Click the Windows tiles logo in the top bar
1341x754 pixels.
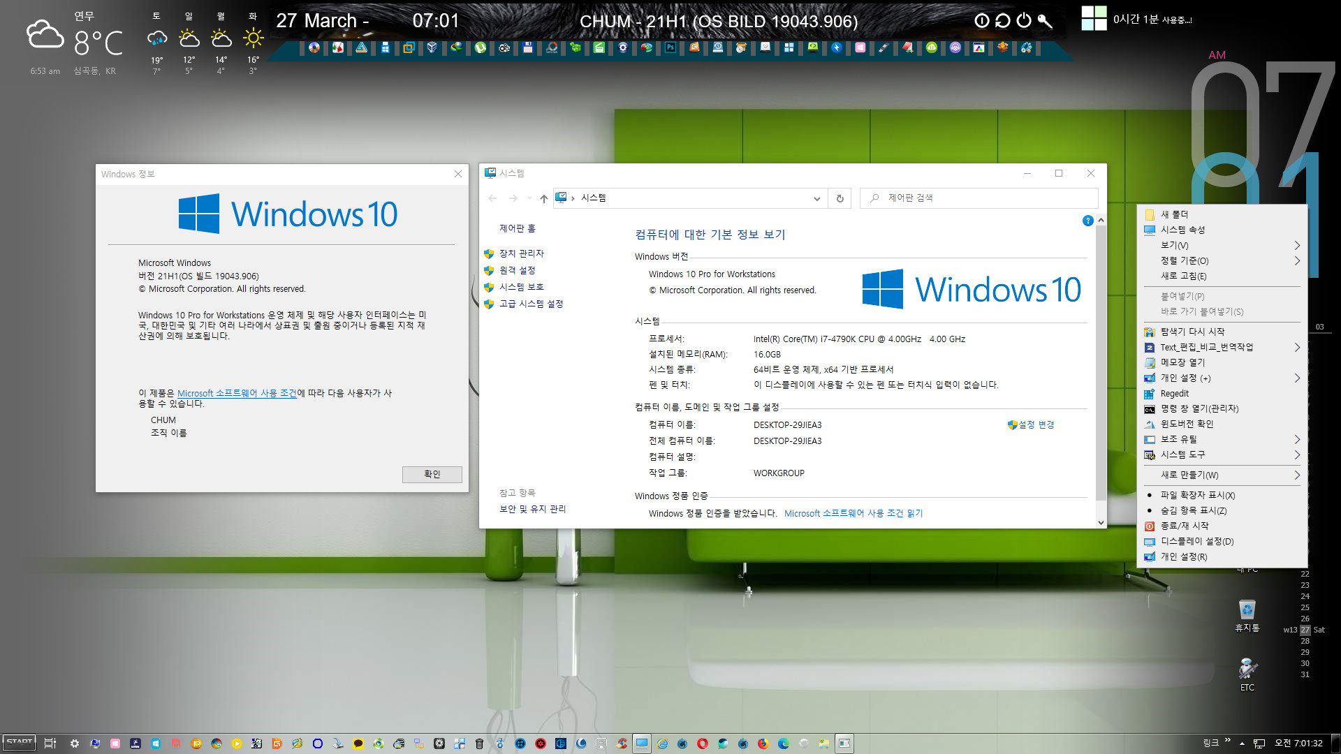1094,18
